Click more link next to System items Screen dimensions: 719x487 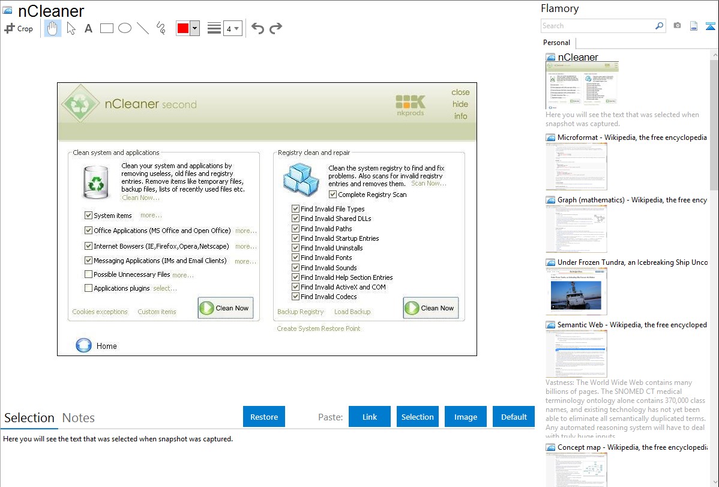pyautogui.click(x=151, y=215)
